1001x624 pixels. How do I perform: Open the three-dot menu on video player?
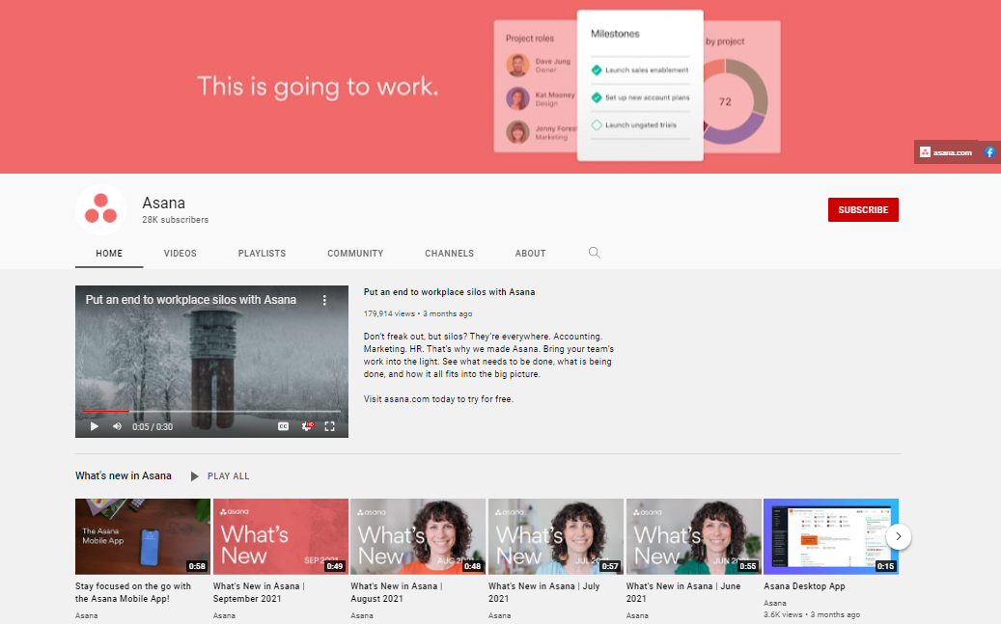(x=325, y=300)
